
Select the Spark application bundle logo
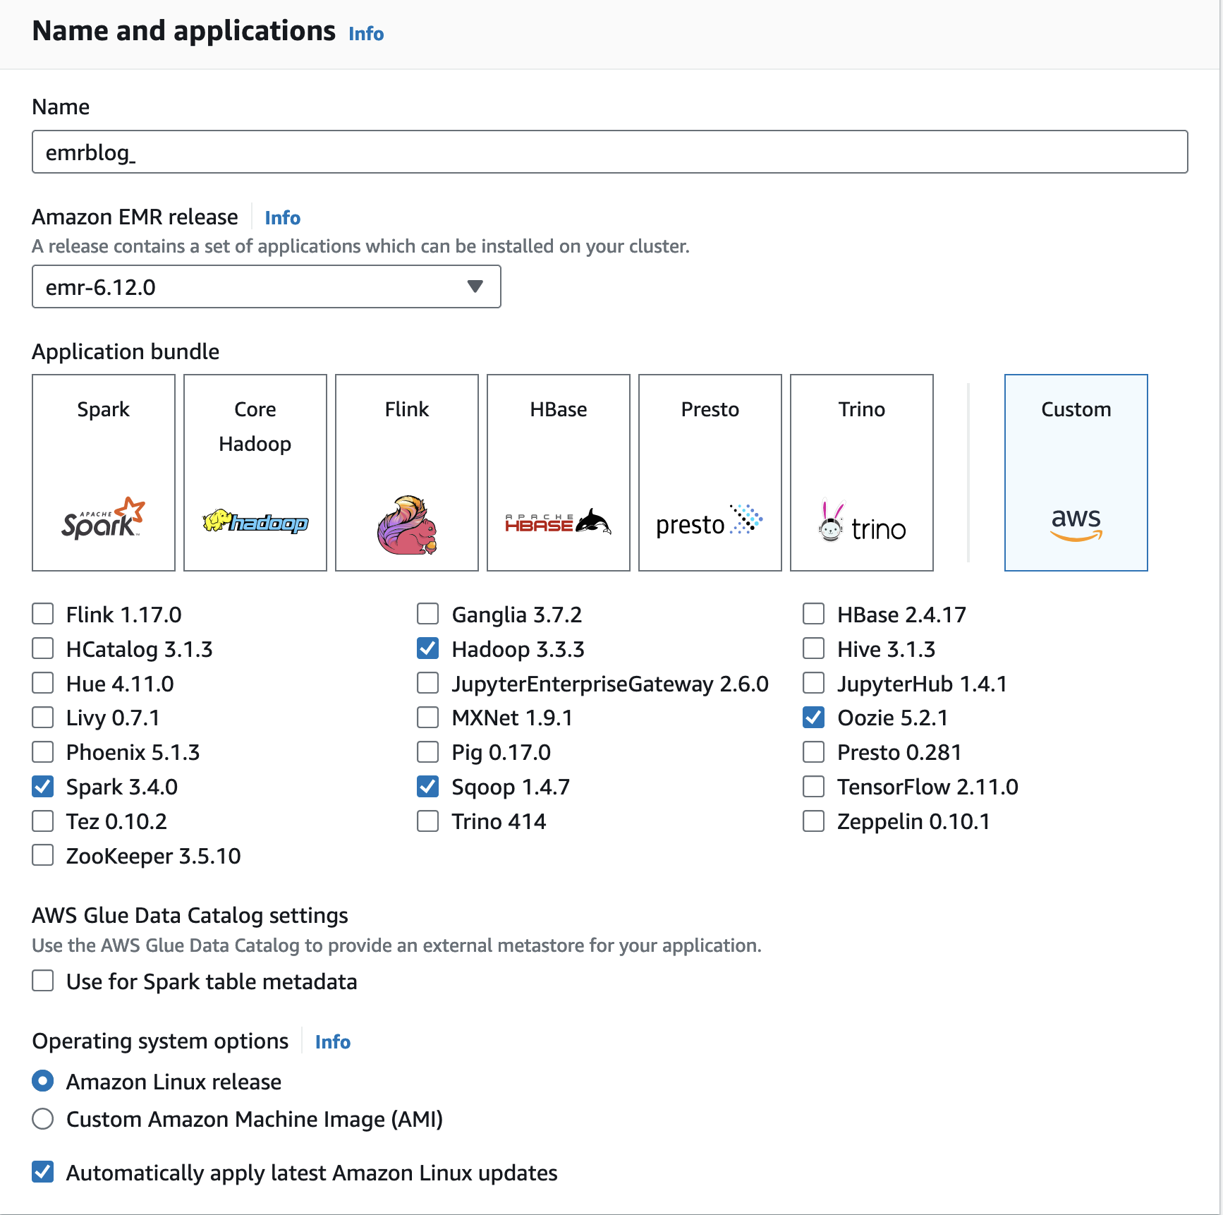tap(103, 519)
